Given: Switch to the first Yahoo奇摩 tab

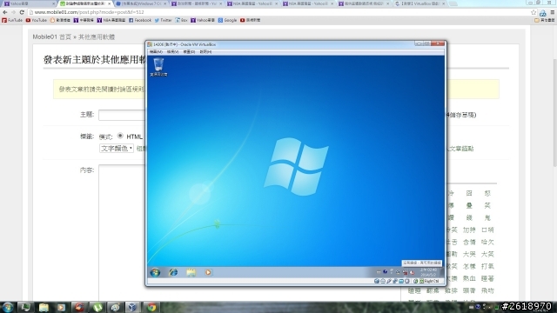Looking at the screenshot, I should coord(29,3).
